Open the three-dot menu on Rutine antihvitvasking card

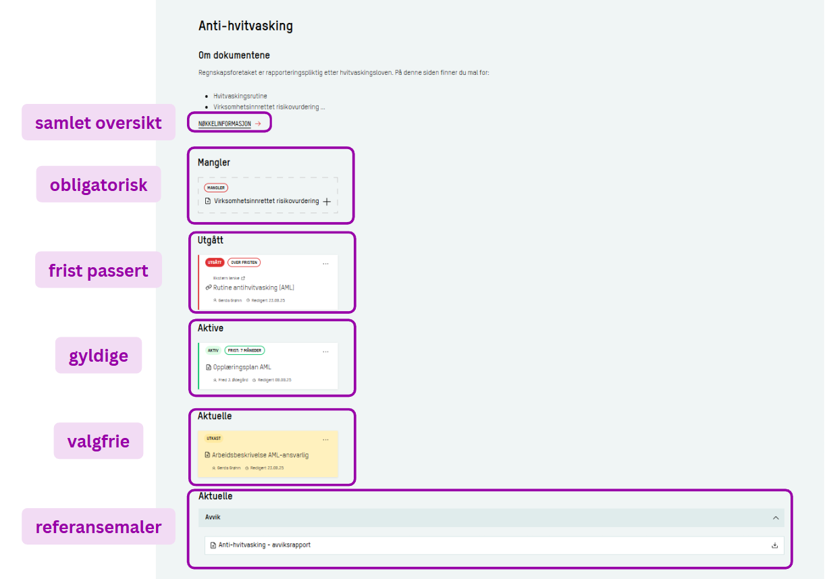tap(325, 264)
